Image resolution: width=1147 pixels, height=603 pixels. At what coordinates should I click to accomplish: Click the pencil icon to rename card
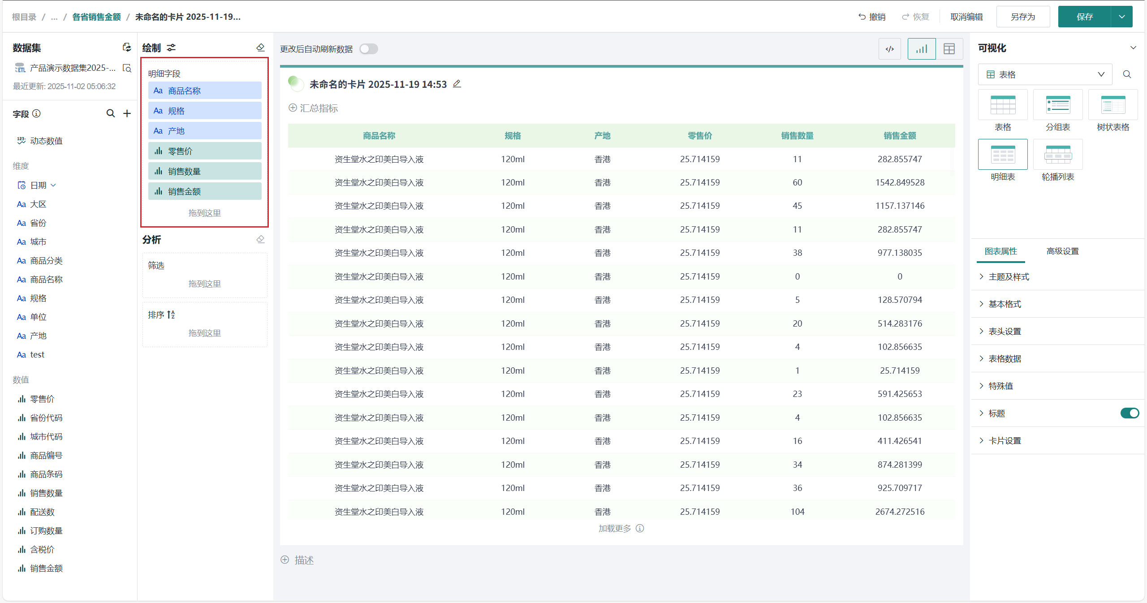[457, 84]
